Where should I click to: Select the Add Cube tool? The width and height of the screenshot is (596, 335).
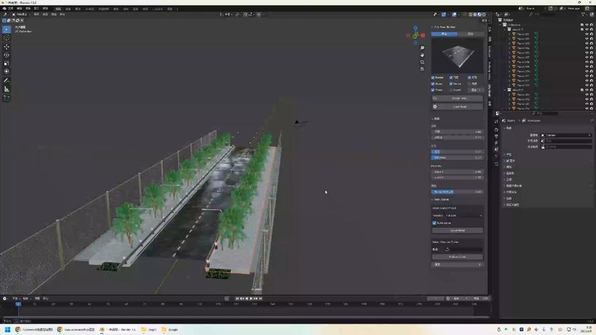pos(7,98)
